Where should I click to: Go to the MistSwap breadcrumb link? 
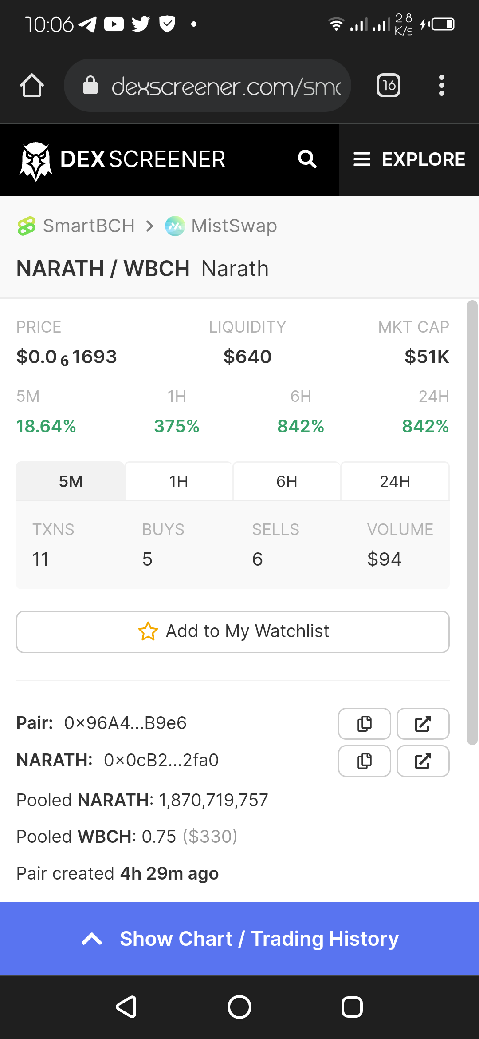coord(221,226)
